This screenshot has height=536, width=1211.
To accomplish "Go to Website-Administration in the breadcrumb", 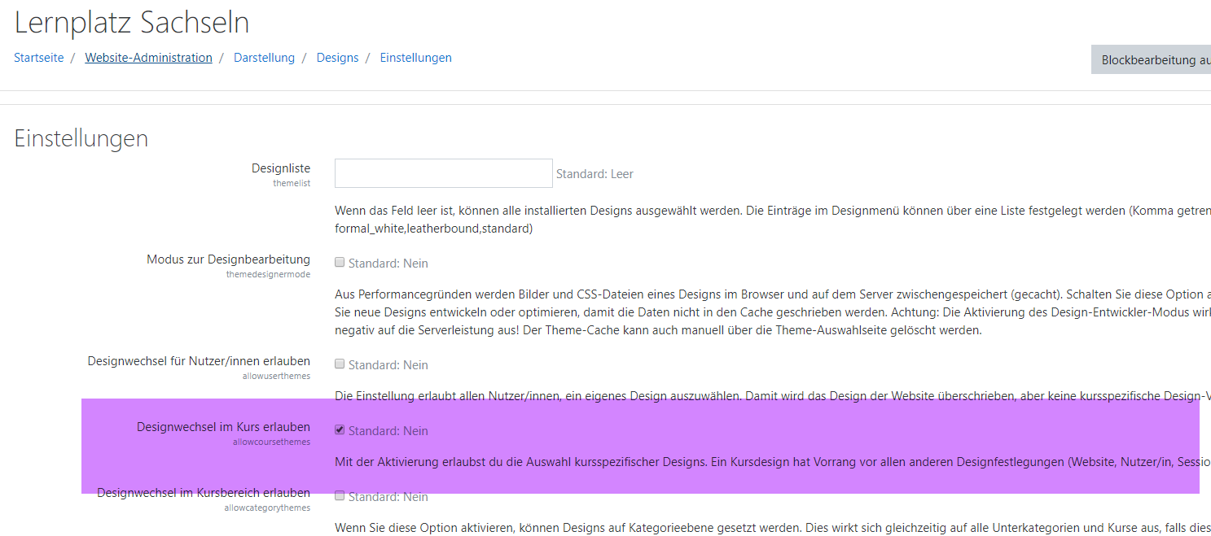I will [148, 58].
